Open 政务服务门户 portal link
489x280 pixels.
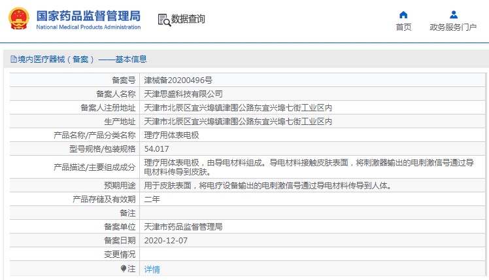(x=453, y=27)
